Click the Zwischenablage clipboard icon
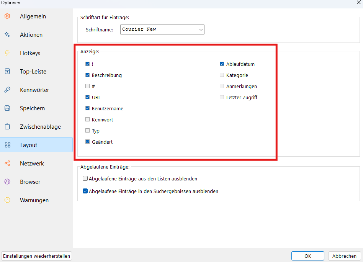The image size is (363, 262). (7, 126)
